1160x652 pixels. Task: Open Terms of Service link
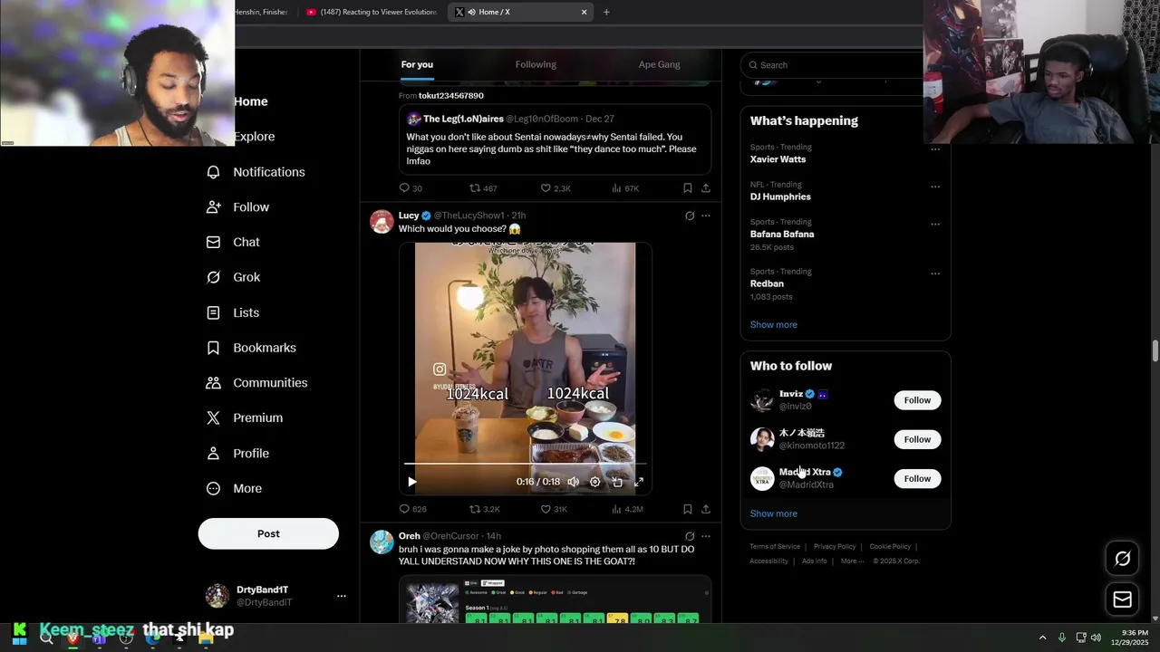click(x=775, y=547)
